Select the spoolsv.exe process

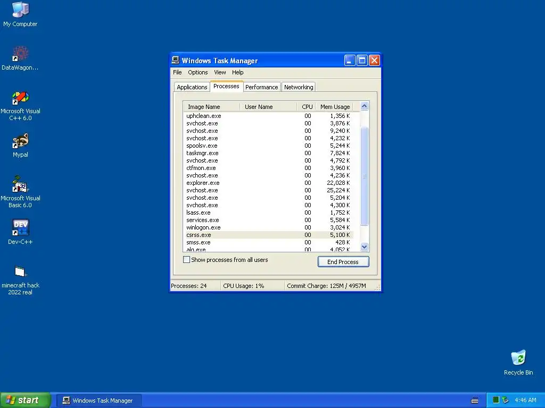point(268,146)
